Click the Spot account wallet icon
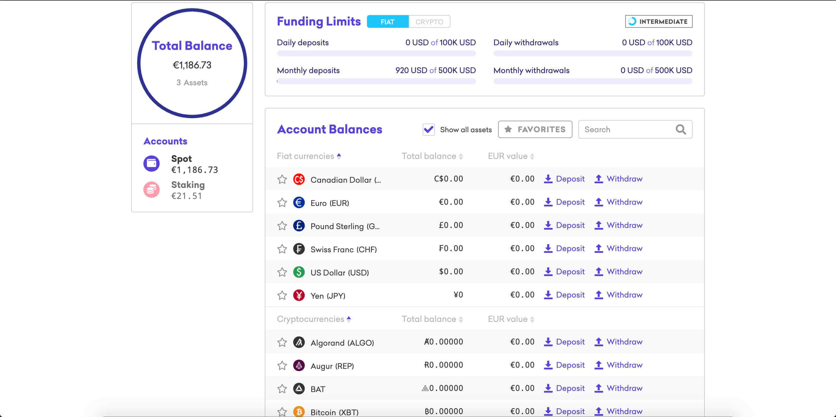 tap(151, 163)
